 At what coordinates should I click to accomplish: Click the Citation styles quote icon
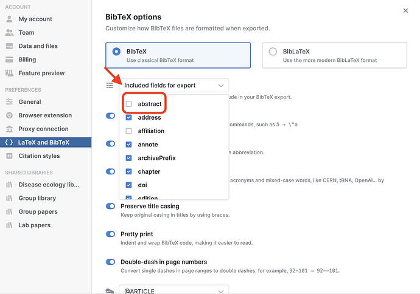coord(9,156)
